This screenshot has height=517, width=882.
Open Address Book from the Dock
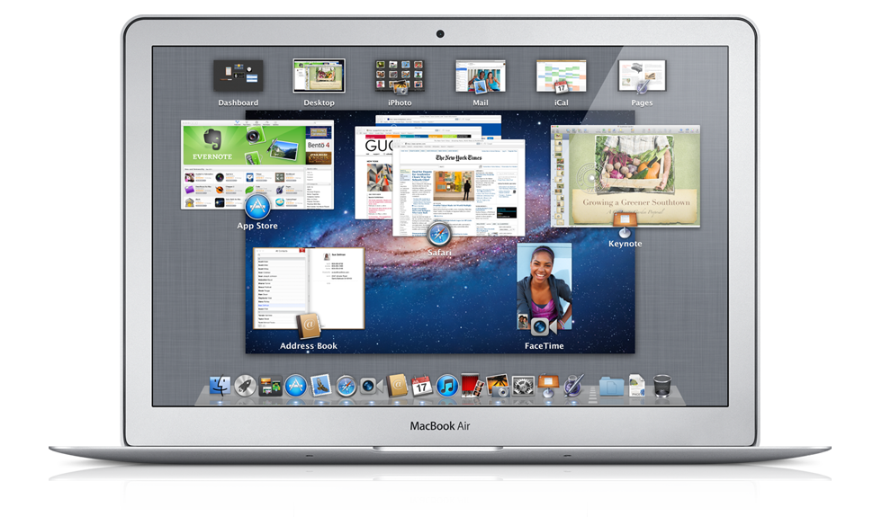click(397, 387)
